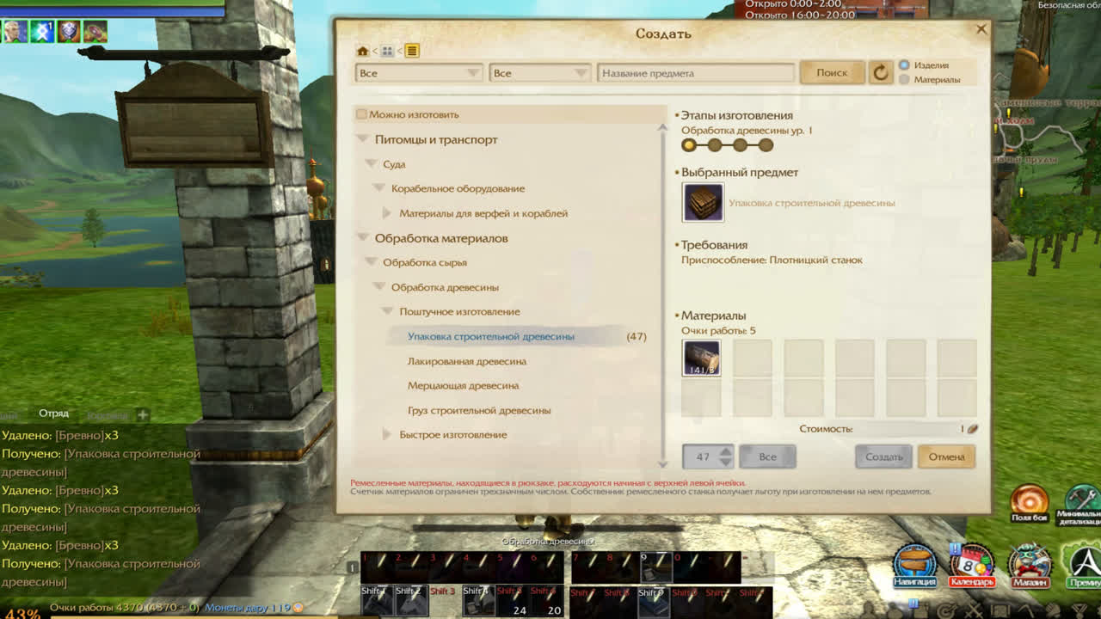Viewport: 1101px width, 619px height.
Task: Select Лакированная древесина recipe
Action: (466, 361)
